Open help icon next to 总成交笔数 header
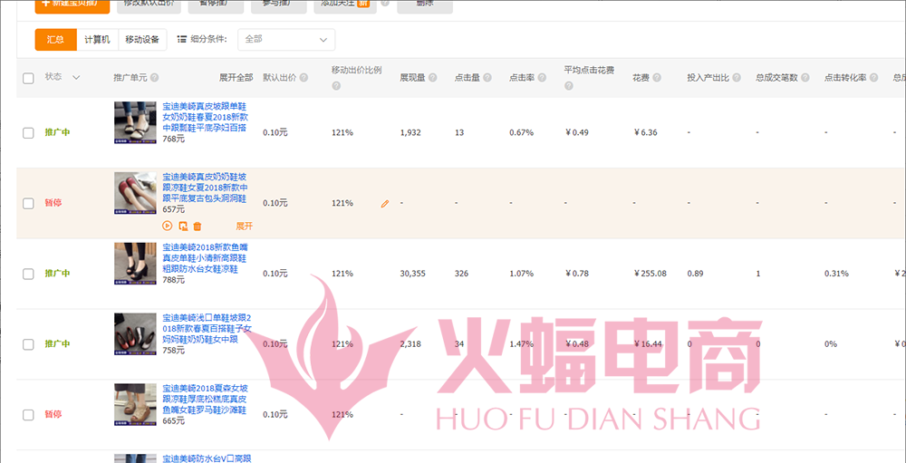Screen dimensions: 906x463 (x=805, y=78)
